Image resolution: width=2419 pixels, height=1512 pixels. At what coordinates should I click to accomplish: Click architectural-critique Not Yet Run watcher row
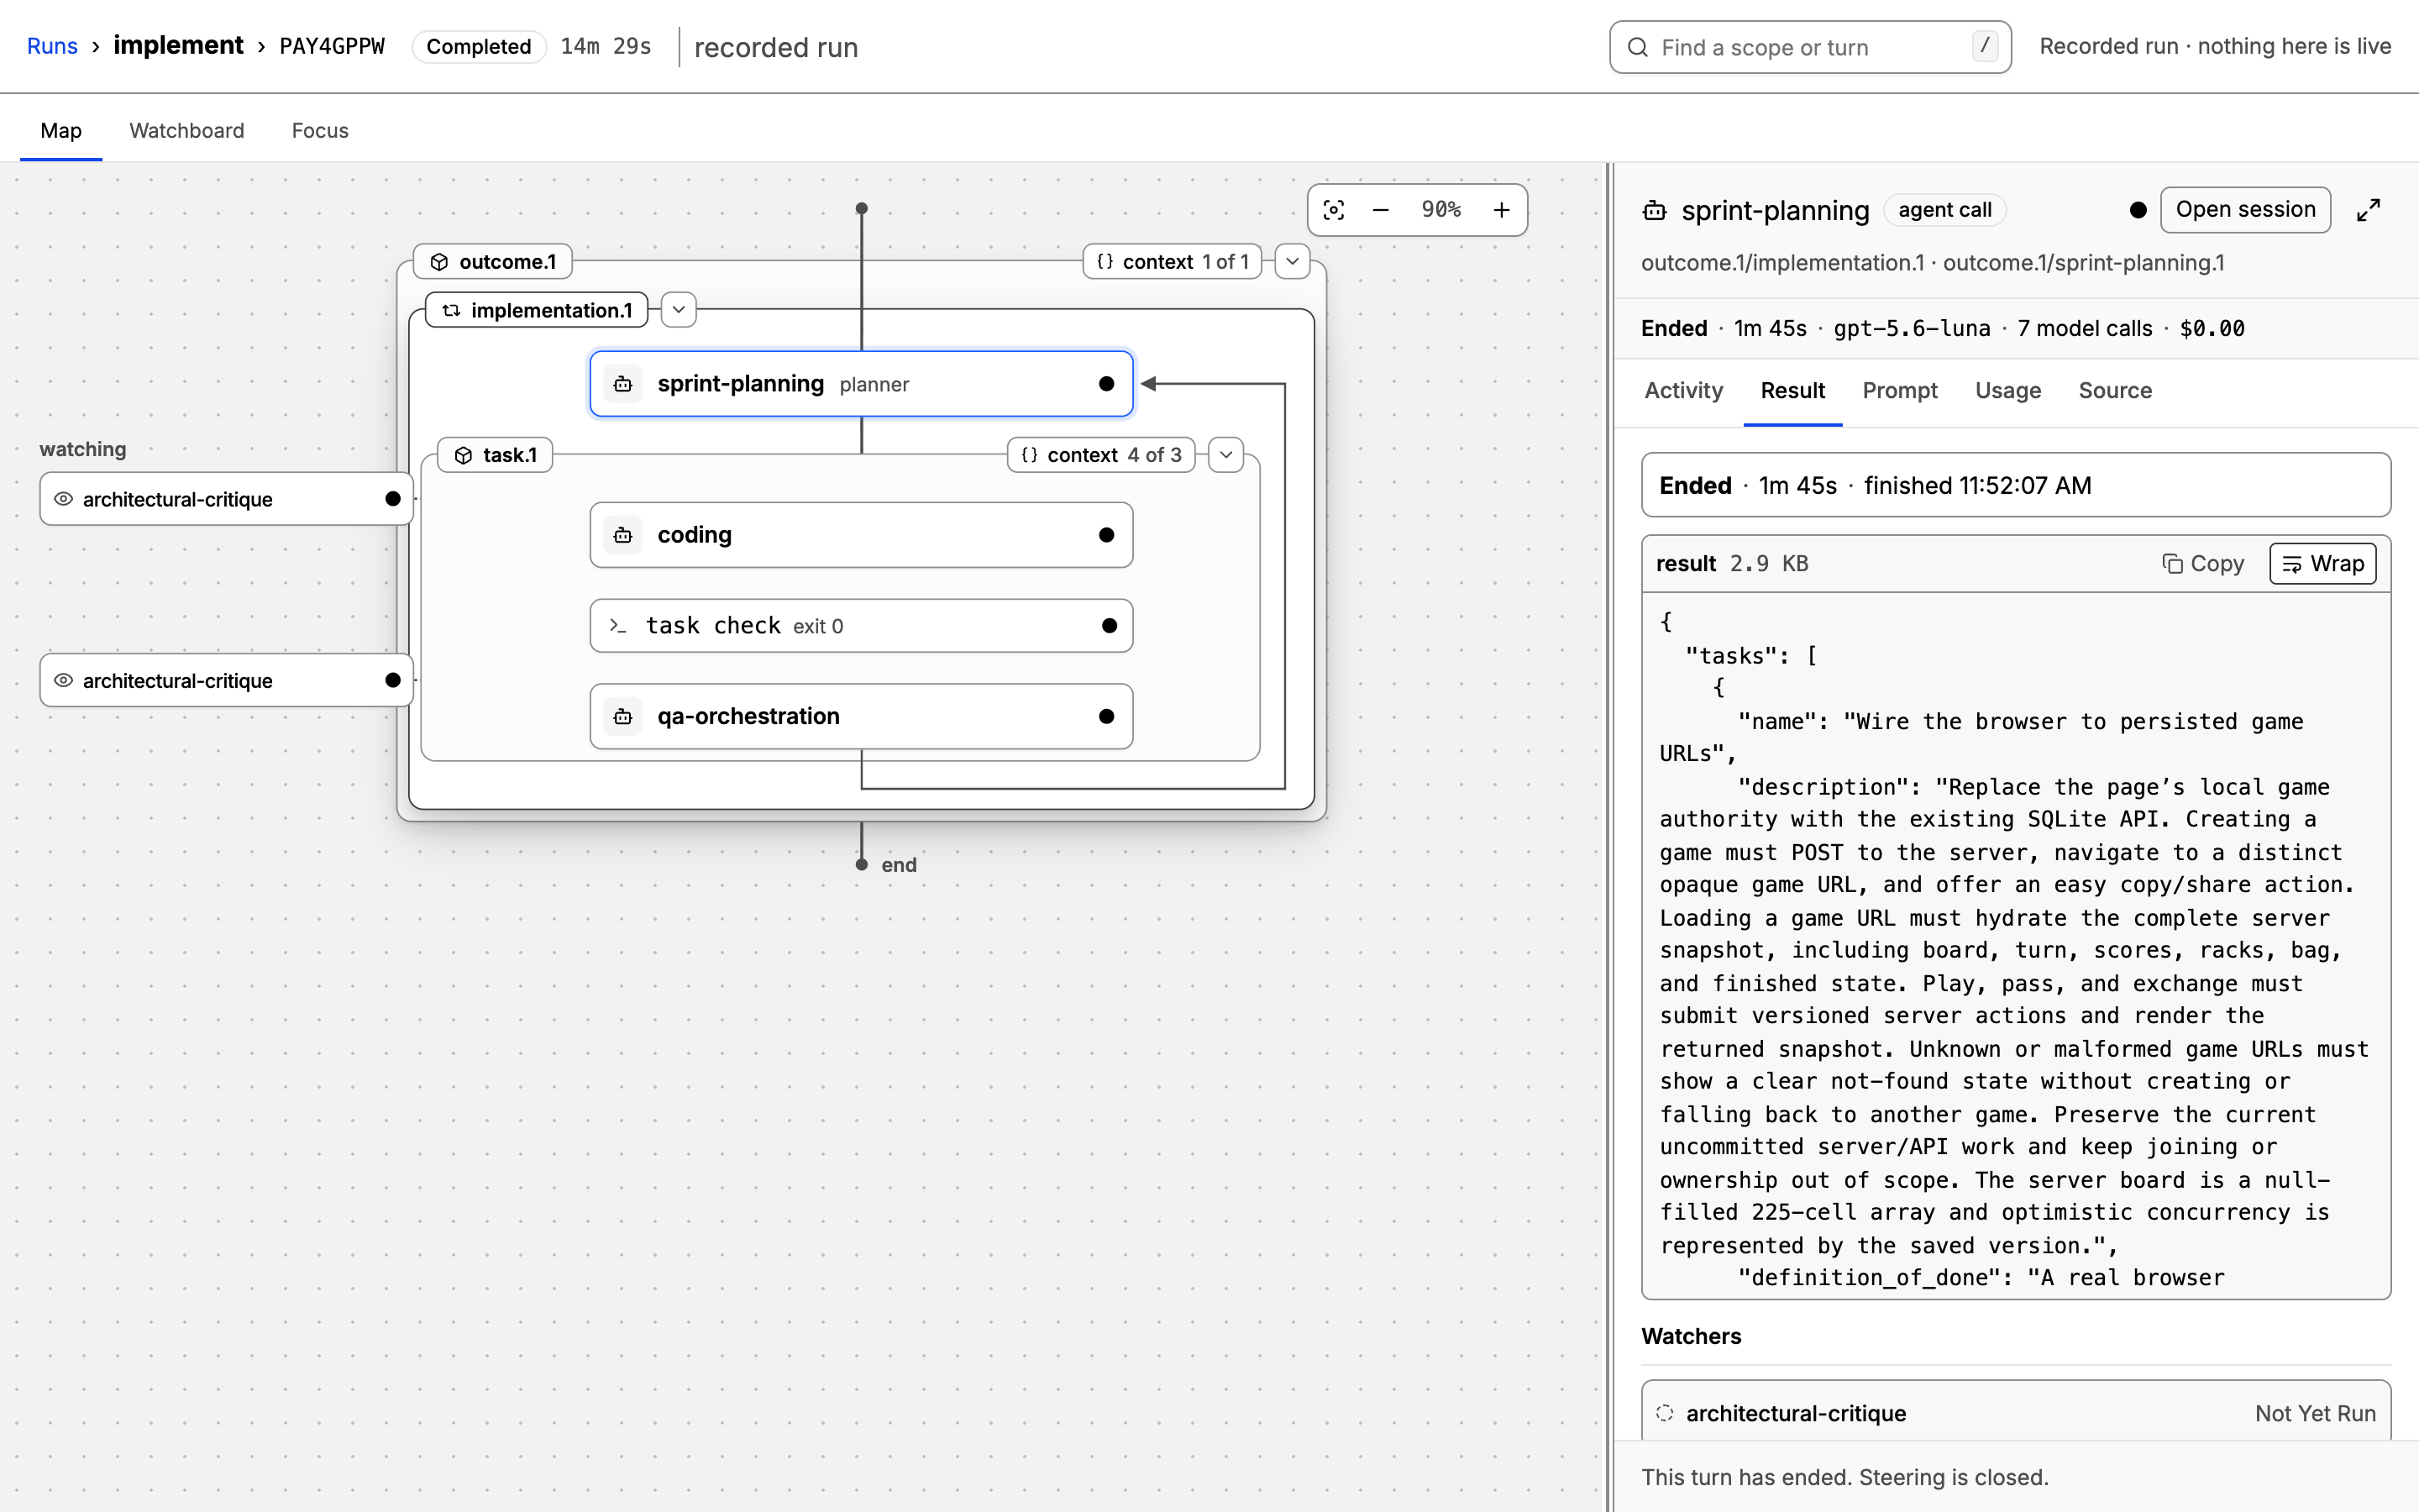(2016, 1413)
